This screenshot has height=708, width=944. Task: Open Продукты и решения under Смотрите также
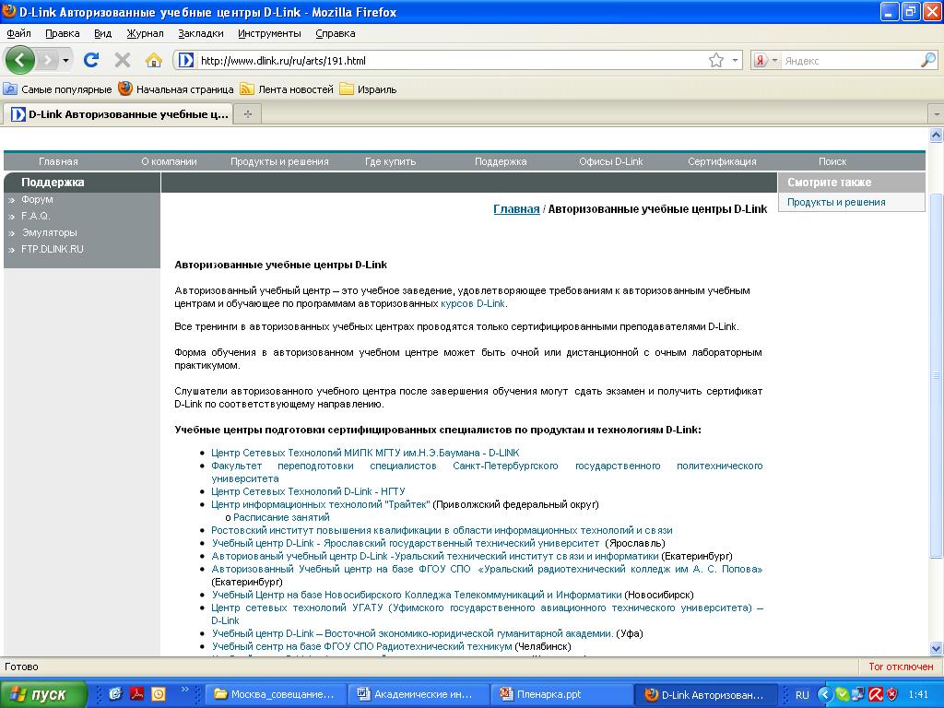(x=836, y=202)
